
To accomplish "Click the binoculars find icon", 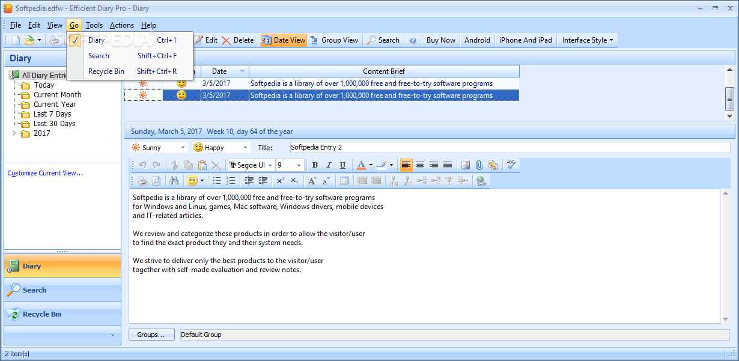I will click(x=174, y=180).
